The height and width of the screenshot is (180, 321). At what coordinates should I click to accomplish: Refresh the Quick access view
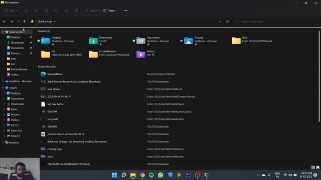227,21
